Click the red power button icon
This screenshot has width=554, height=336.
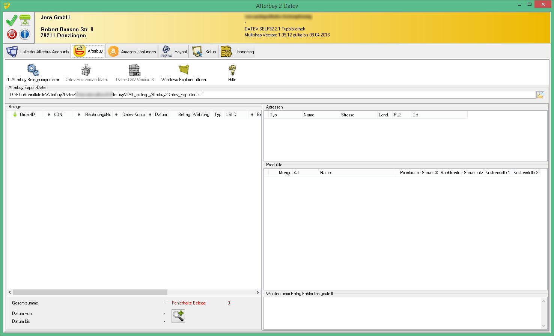click(12, 34)
